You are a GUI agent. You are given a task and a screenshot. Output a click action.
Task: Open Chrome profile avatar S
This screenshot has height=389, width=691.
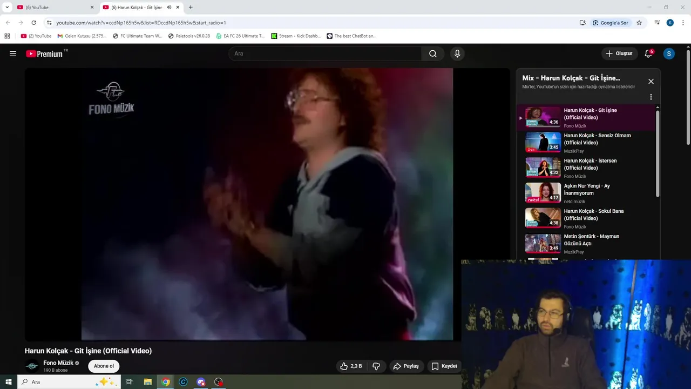(670, 23)
